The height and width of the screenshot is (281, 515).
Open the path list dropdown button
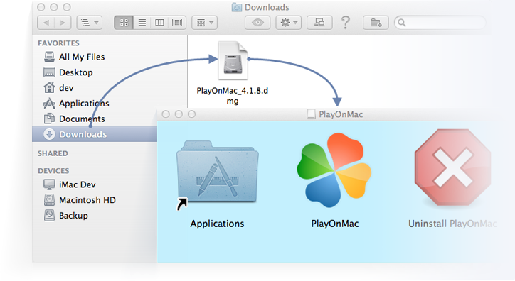(x=90, y=23)
